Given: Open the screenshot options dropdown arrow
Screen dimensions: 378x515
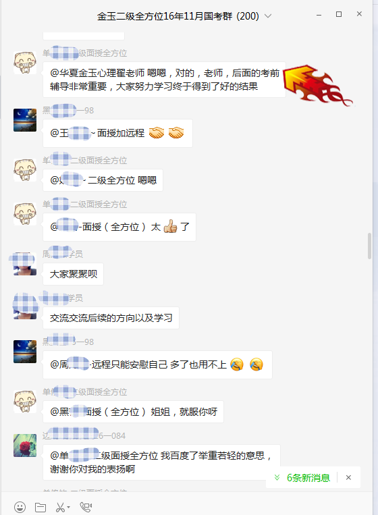Looking at the screenshot, I should tap(68, 507).
